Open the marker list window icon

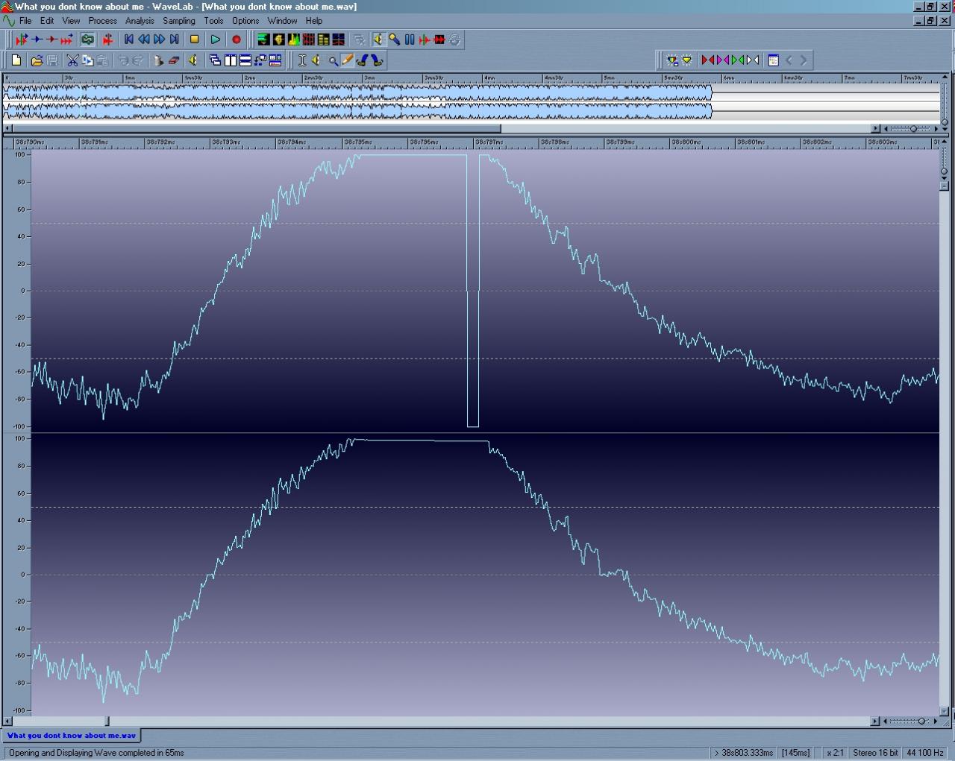774,60
